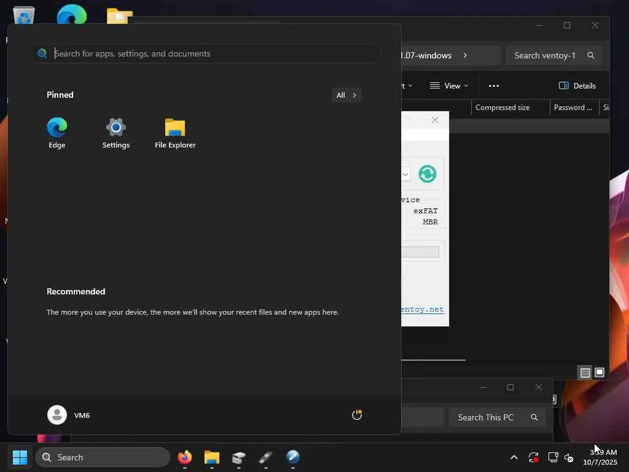
Task: Show hidden system tray icons
Action: (514, 457)
